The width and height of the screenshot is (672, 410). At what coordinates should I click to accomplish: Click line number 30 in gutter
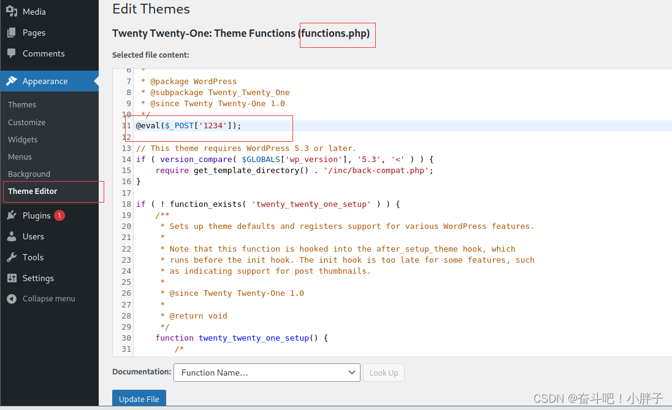tap(126, 338)
